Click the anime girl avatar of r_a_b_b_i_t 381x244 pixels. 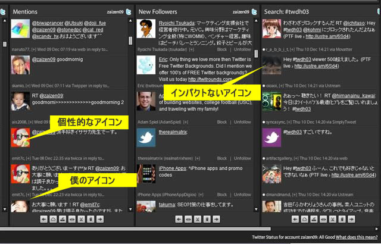click(x=271, y=29)
